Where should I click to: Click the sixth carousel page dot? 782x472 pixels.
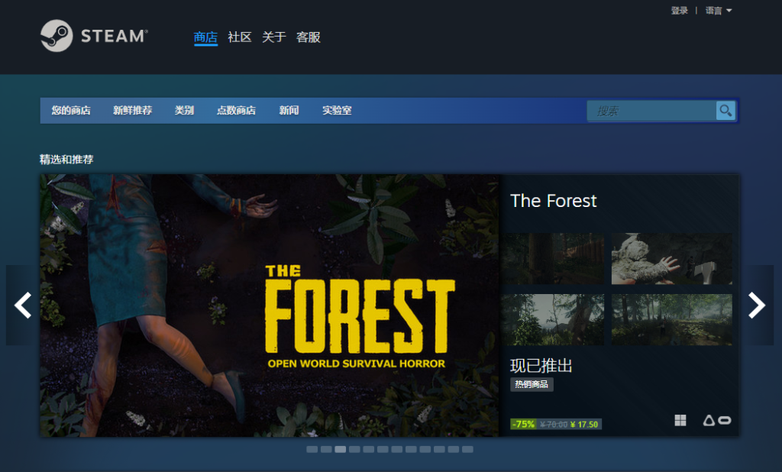[x=383, y=450]
